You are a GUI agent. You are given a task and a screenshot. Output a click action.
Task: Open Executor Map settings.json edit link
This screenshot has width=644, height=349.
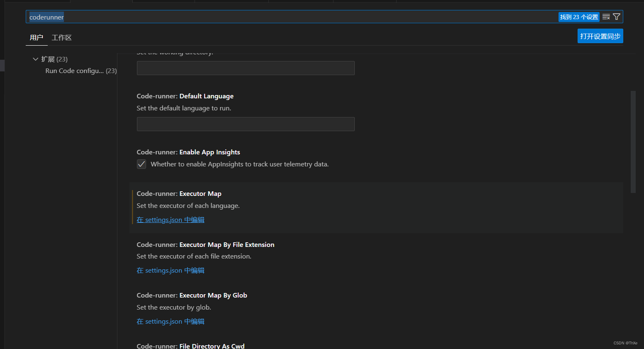pos(171,220)
